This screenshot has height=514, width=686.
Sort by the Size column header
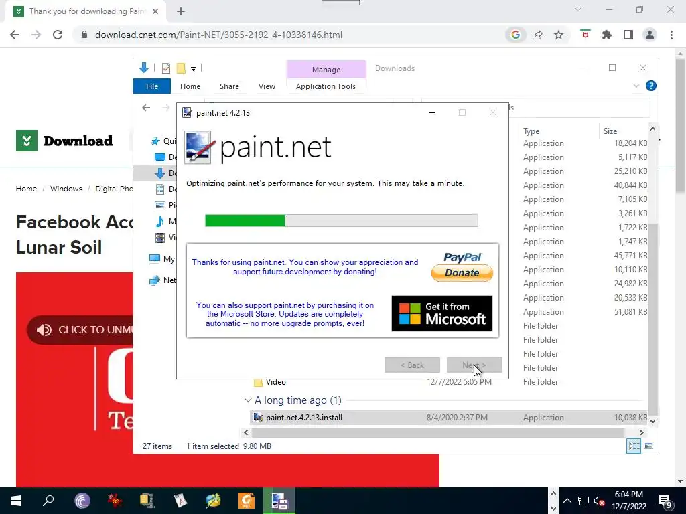coord(610,131)
